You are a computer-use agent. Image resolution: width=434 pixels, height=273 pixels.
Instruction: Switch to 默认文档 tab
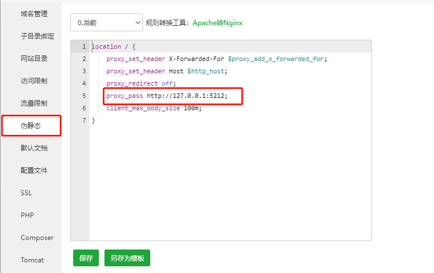coord(34,148)
